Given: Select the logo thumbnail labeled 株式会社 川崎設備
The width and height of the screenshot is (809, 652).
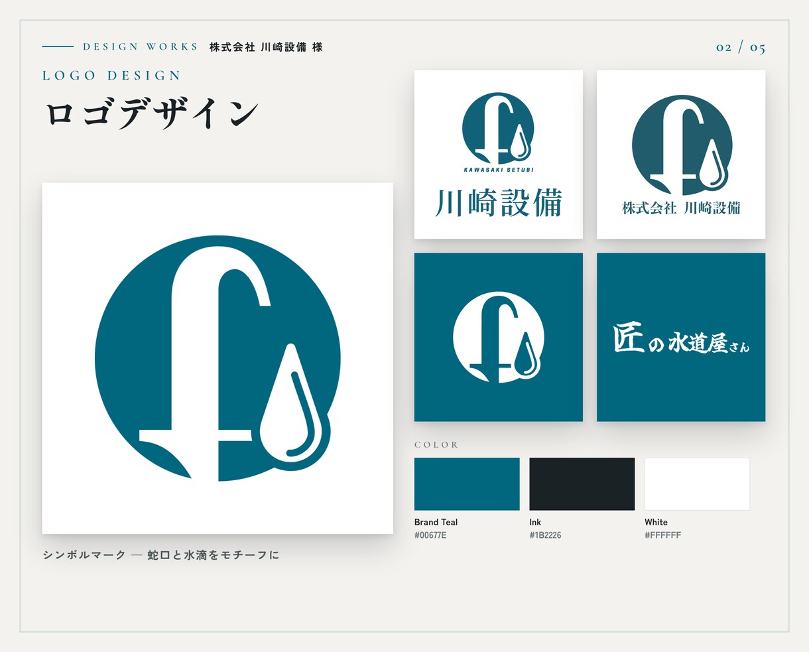Looking at the screenshot, I should 681,155.
